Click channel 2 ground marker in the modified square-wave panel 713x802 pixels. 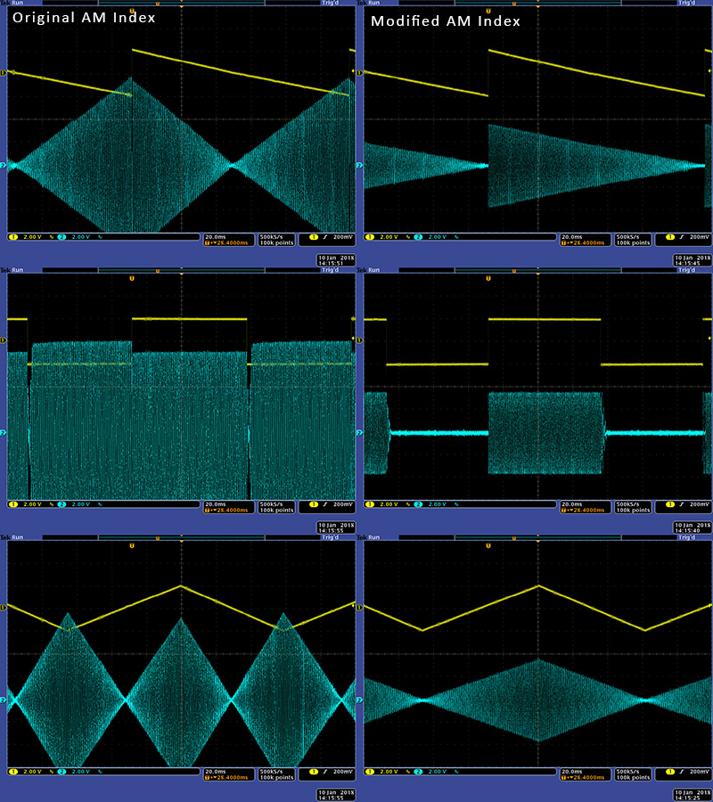(360, 433)
